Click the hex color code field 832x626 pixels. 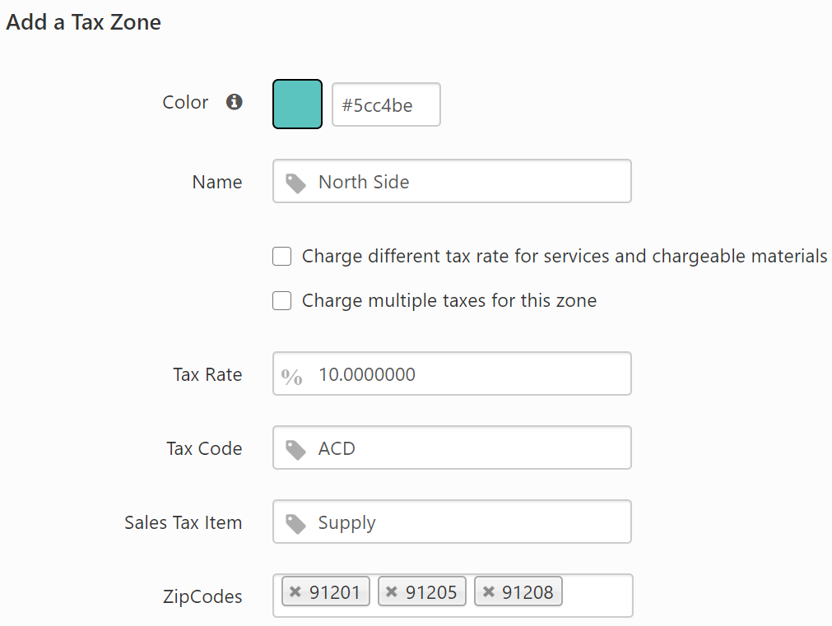(386, 104)
